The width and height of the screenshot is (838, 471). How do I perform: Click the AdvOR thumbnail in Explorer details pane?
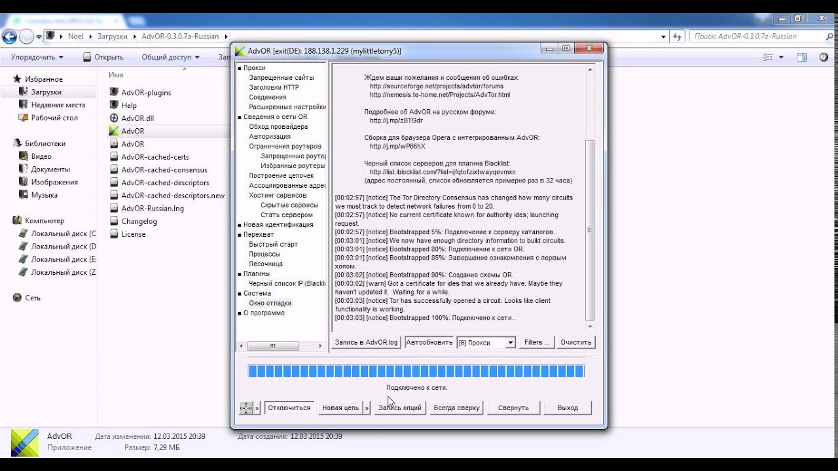(x=25, y=442)
